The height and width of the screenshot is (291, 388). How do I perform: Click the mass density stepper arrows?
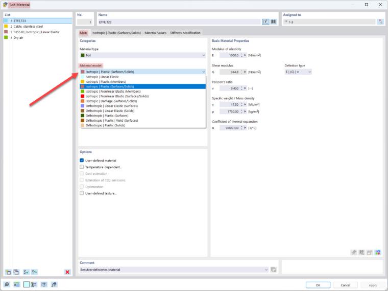241,111
